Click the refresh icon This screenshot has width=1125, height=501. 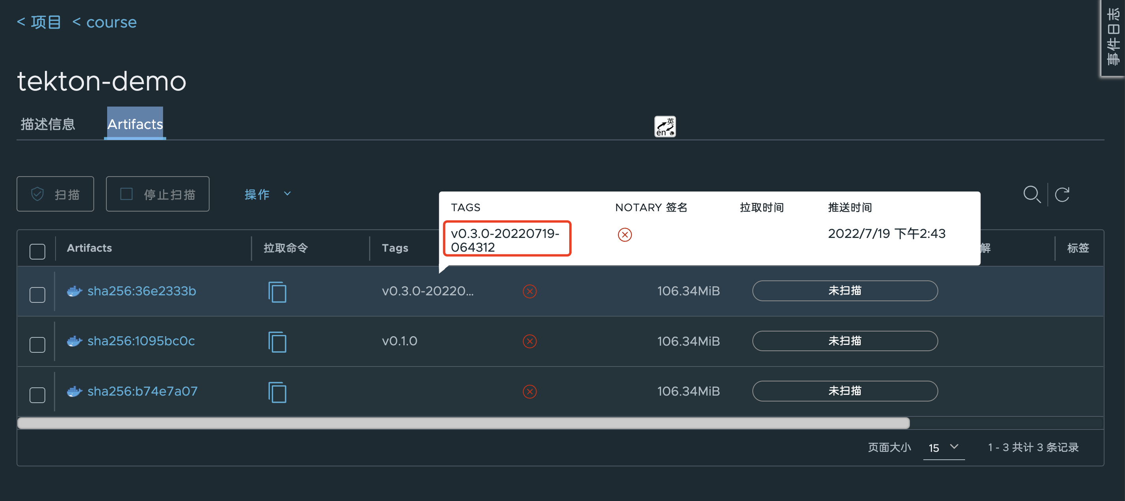click(1062, 194)
